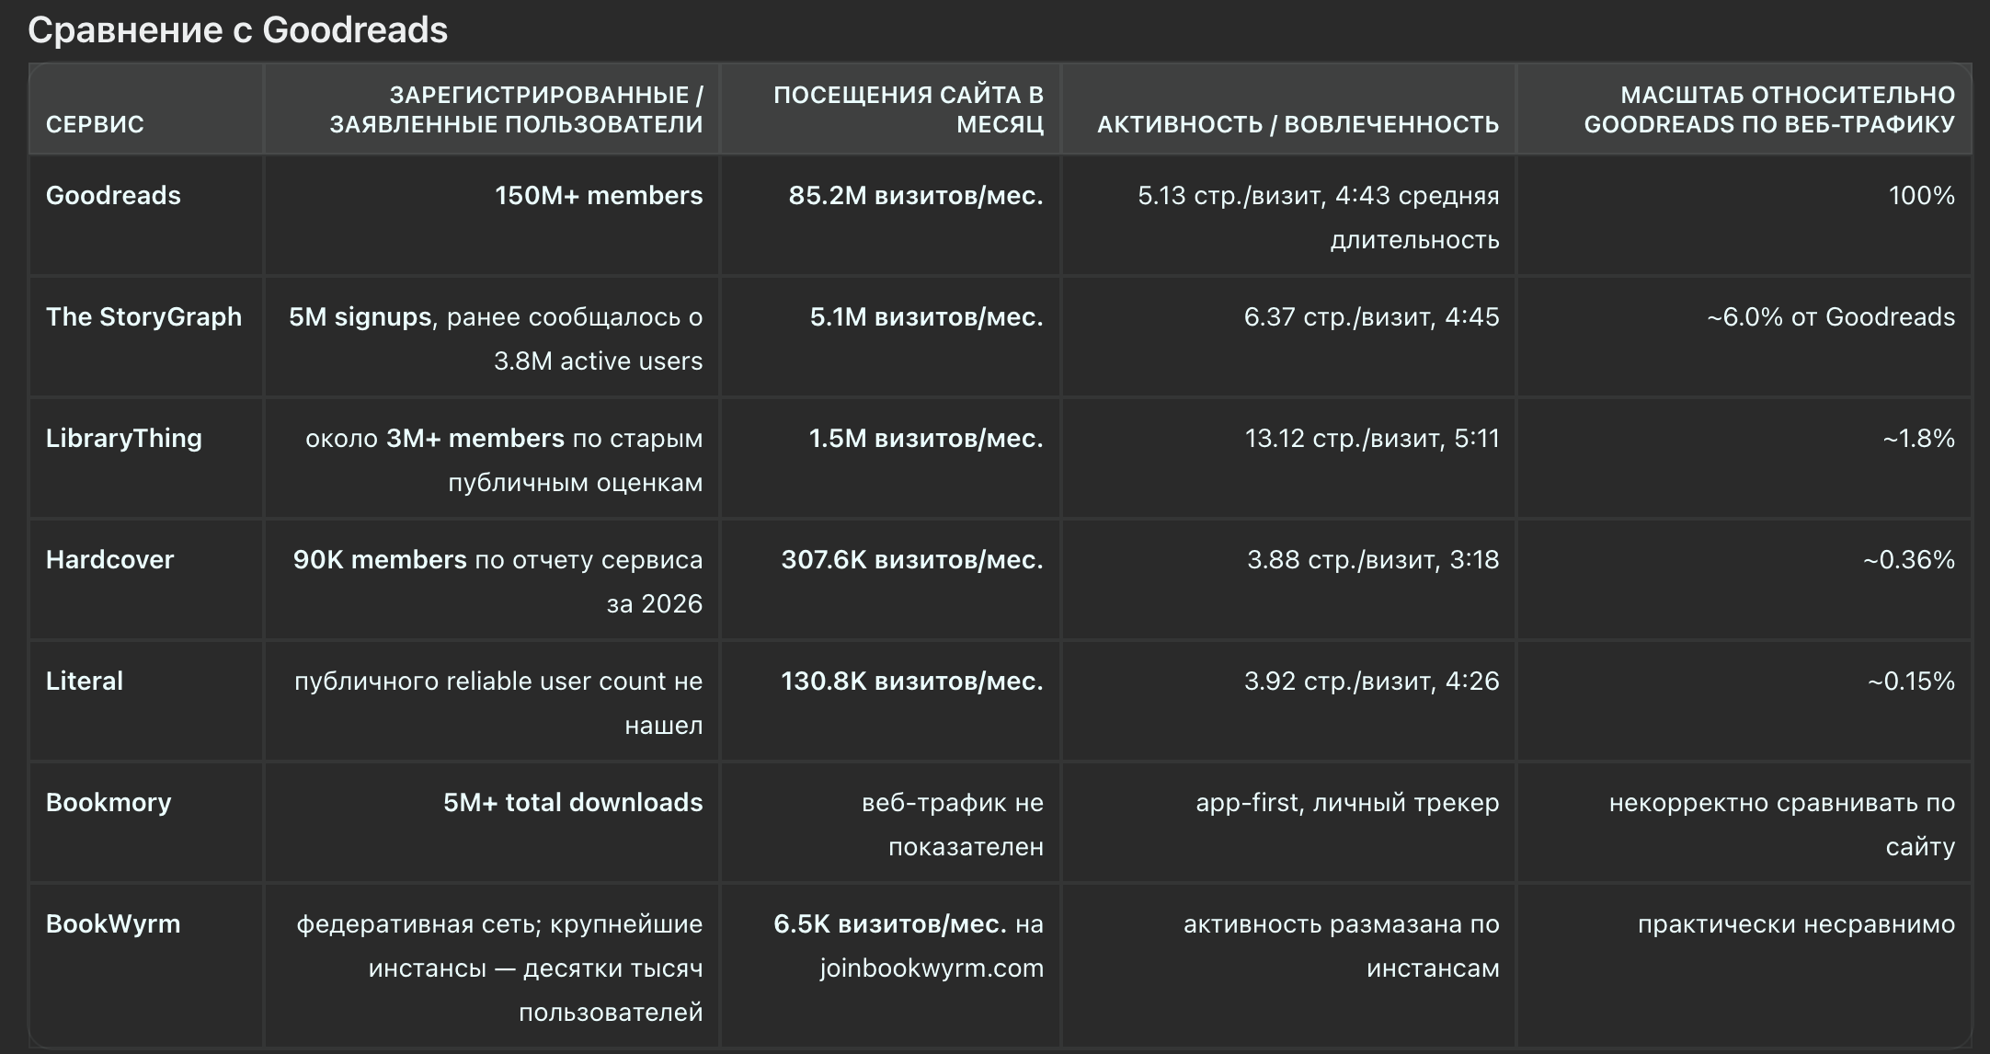
Task: Click the 'МАСШТАБ ОТНОСИТЕЛЬНО GOODREADS' header
Action: coord(1769,109)
